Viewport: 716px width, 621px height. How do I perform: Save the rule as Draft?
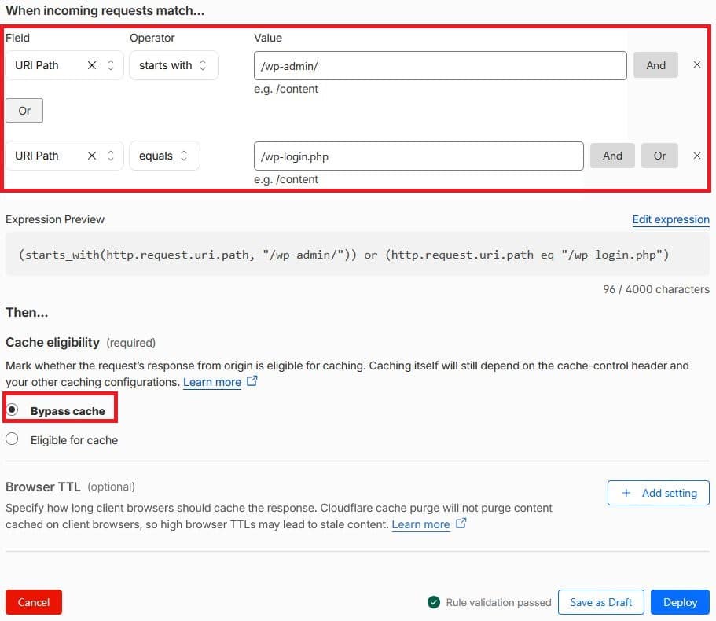(601, 602)
